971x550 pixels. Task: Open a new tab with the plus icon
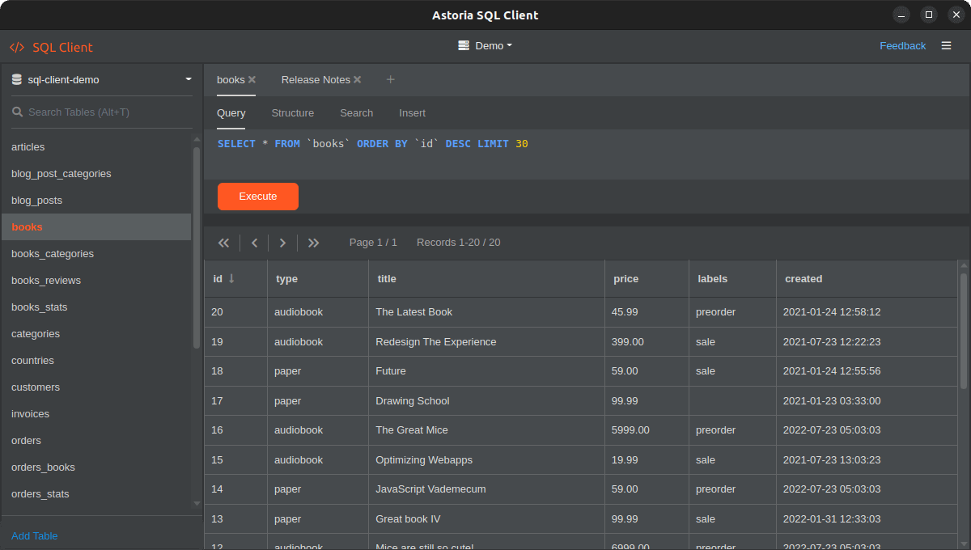click(x=390, y=79)
